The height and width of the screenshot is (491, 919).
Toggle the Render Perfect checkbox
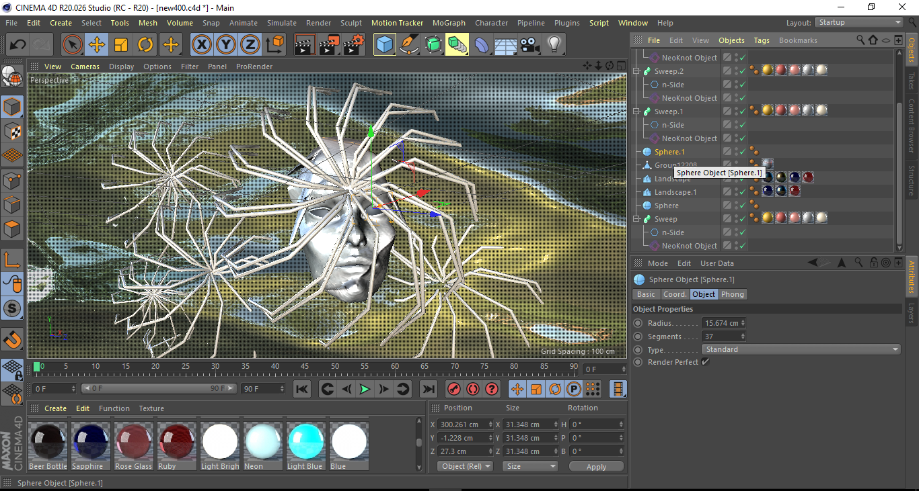tap(705, 362)
